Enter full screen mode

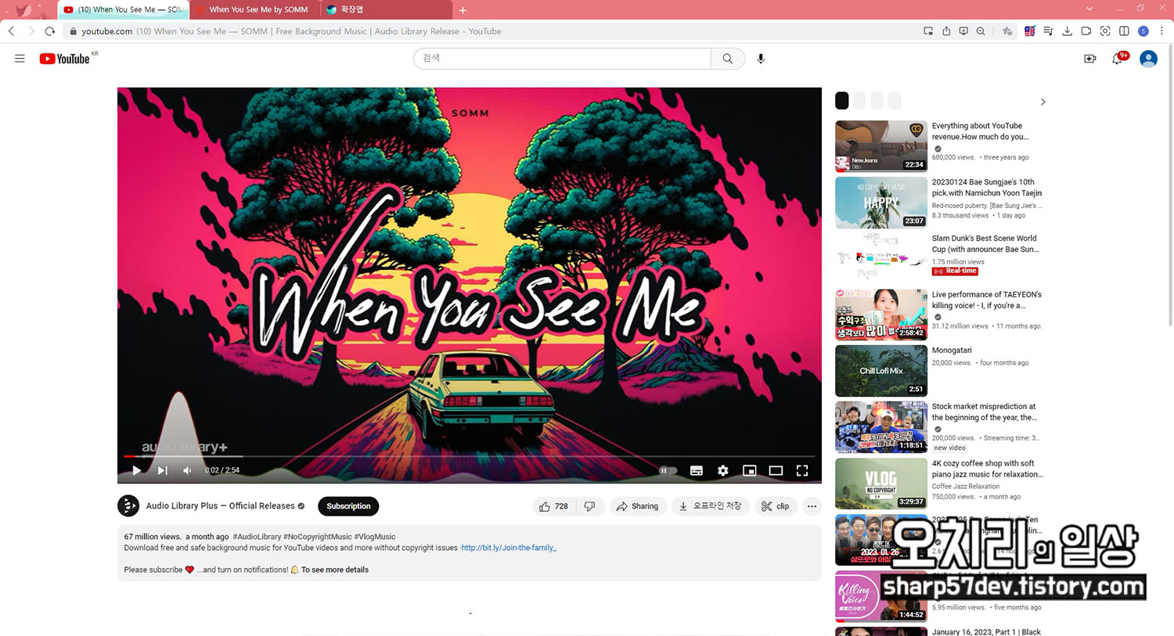pyautogui.click(x=802, y=470)
